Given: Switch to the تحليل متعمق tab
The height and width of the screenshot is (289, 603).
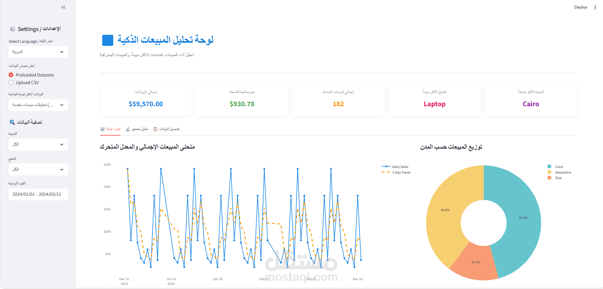Looking at the screenshot, I should tap(137, 129).
